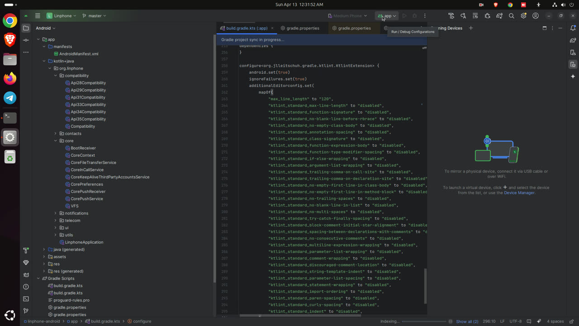Image resolution: width=579 pixels, height=326 pixels.
Task: Open the Gradle elephant tool window
Action: [x=573, y=40]
